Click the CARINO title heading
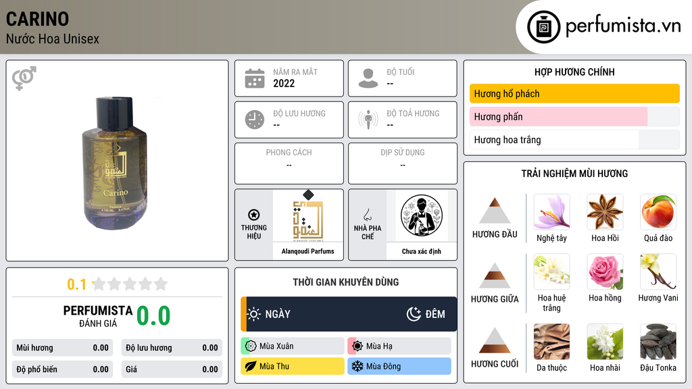This screenshot has height=389, width=692. pos(38,19)
